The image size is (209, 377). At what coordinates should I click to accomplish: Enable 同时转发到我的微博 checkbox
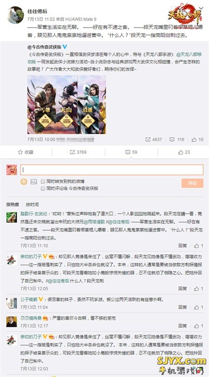[x=43, y=181]
